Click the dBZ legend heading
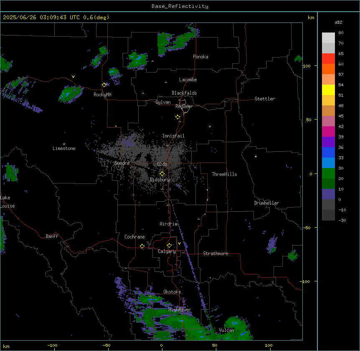 click(338, 22)
